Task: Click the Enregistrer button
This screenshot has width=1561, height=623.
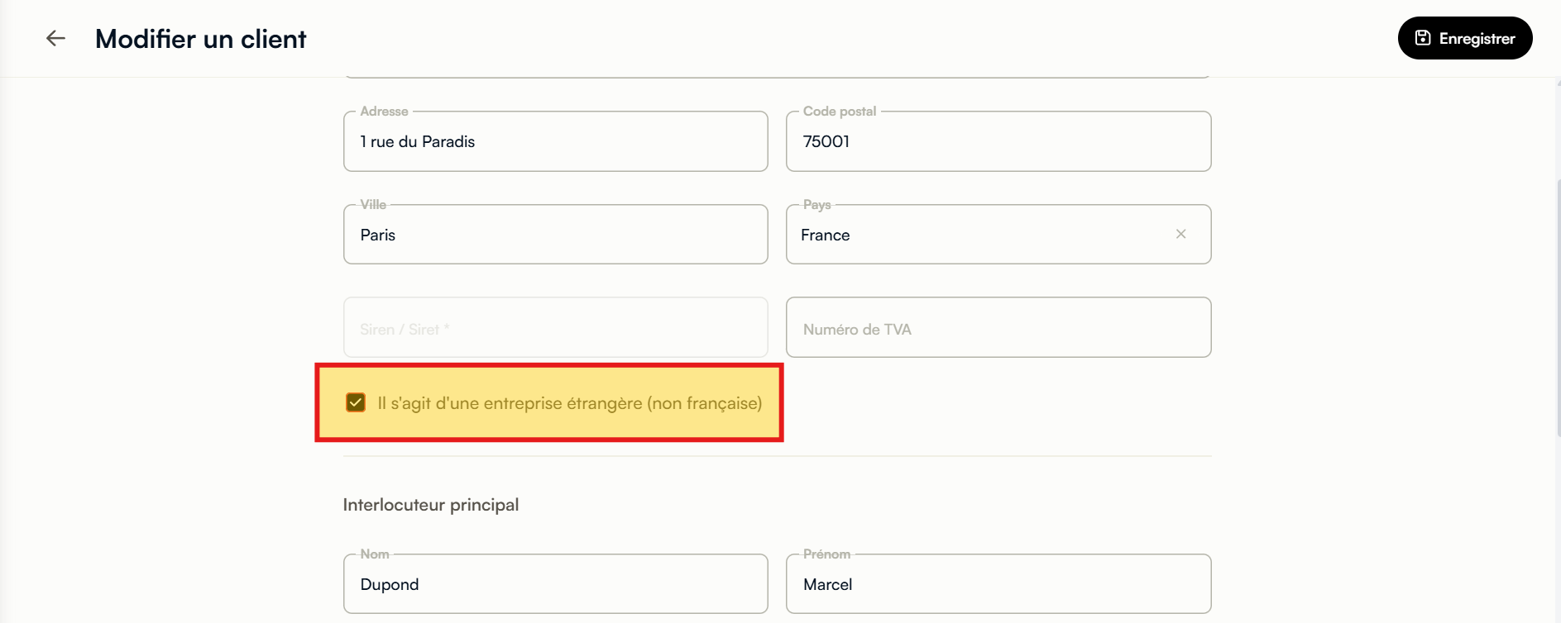Action: pyautogui.click(x=1465, y=38)
